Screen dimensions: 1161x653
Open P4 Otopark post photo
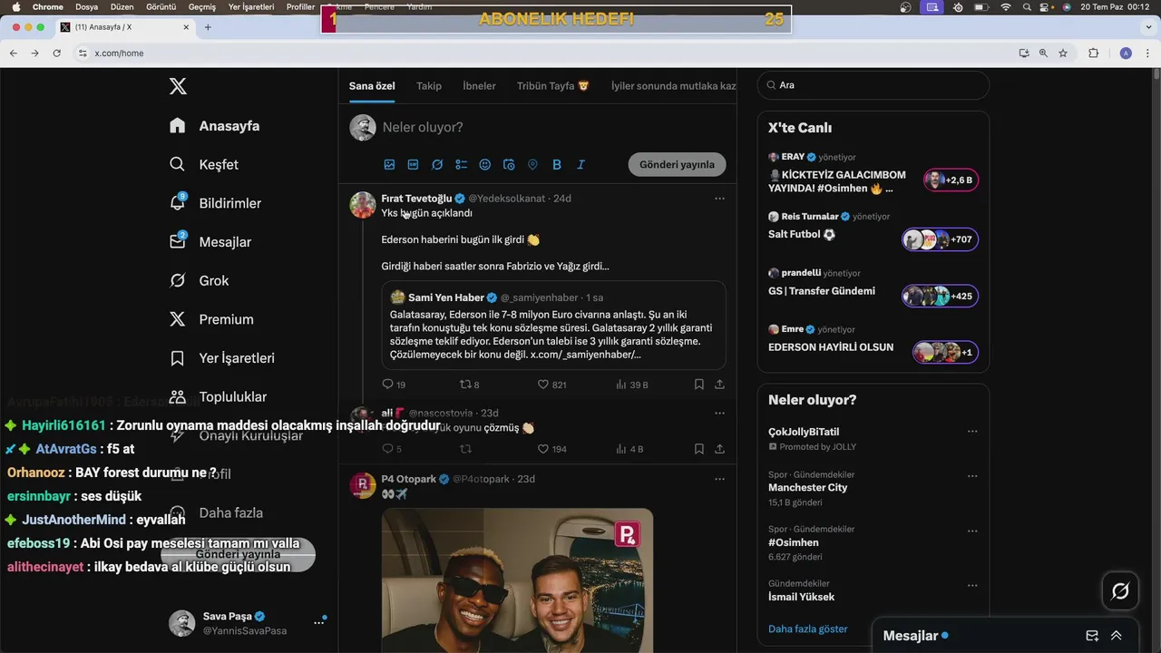pos(517,580)
